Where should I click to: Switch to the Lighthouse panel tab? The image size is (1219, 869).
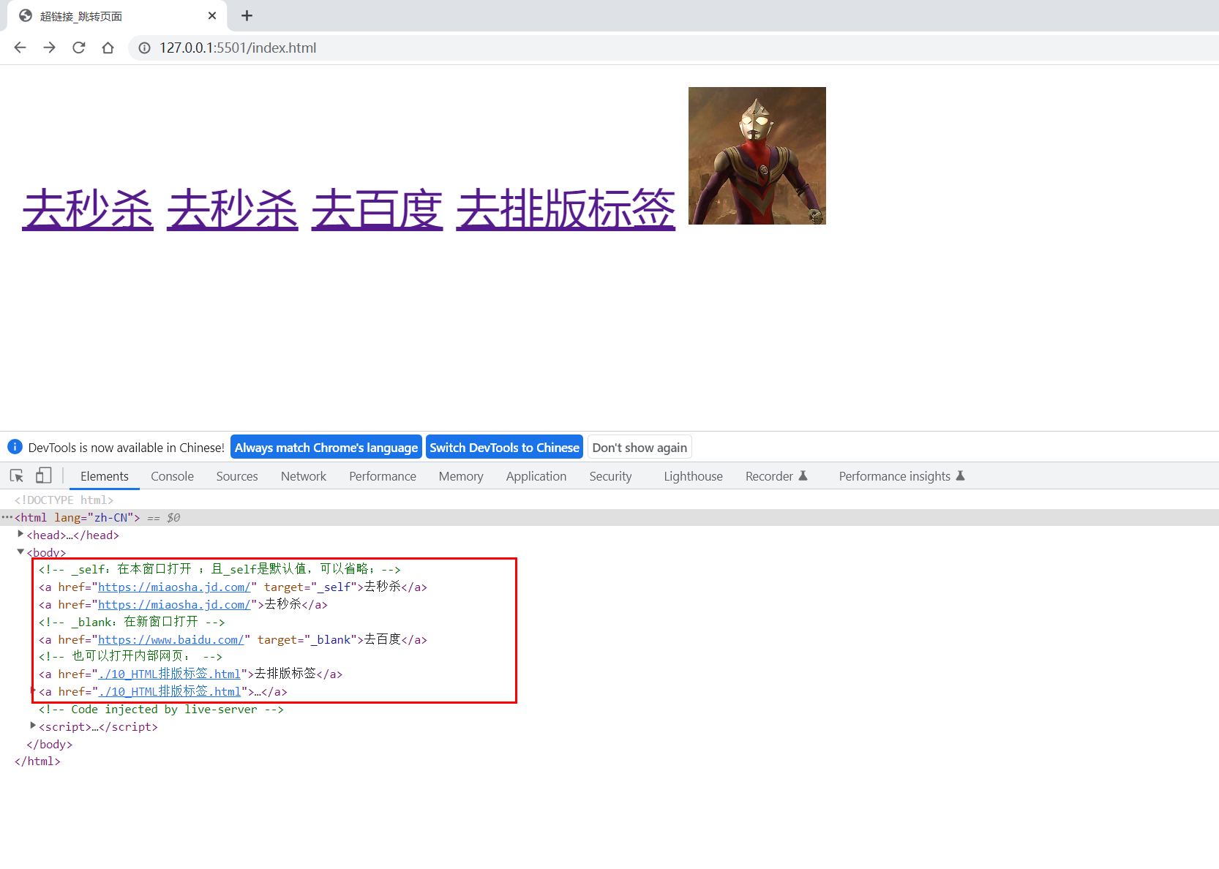coord(693,476)
